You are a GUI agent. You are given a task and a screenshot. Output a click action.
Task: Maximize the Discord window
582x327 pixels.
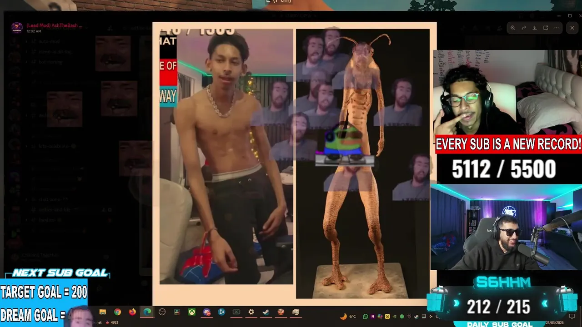(x=570, y=16)
